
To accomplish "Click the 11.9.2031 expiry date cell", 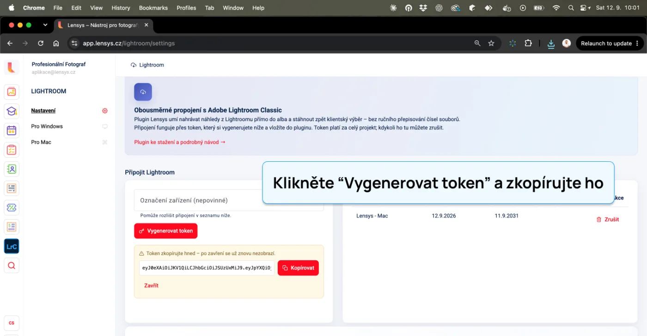I will click(x=507, y=216).
